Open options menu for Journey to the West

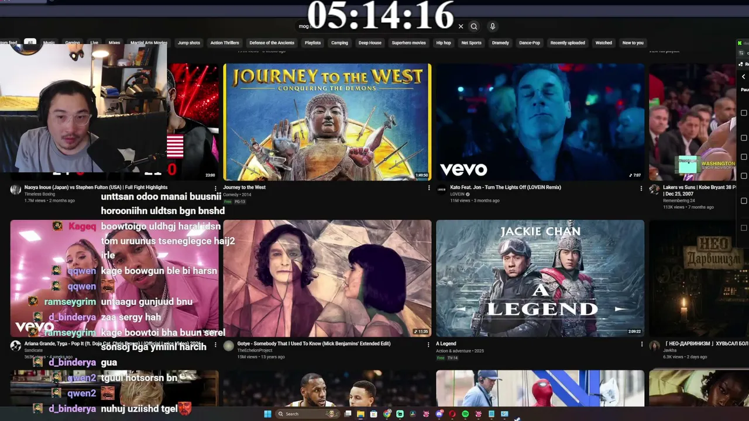click(428, 188)
